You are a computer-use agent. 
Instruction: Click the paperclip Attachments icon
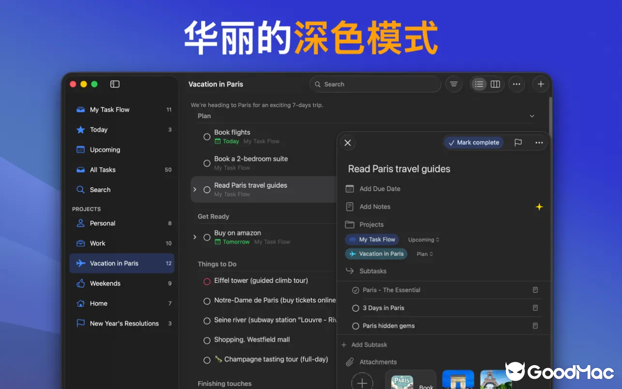click(x=349, y=362)
